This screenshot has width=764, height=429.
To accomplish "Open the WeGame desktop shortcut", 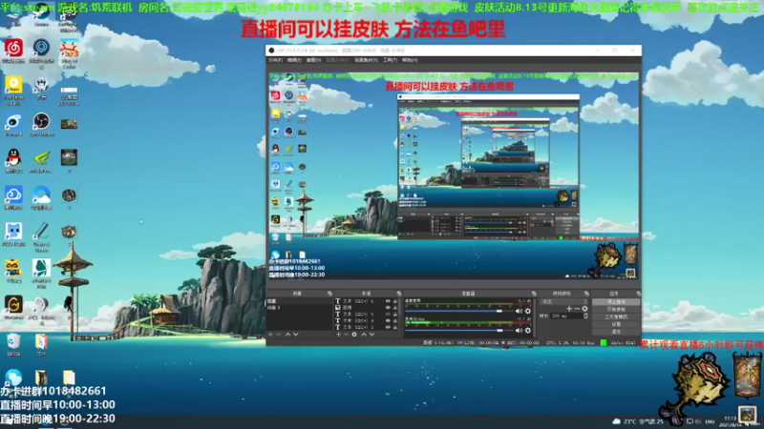I will [x=13, y=307].
